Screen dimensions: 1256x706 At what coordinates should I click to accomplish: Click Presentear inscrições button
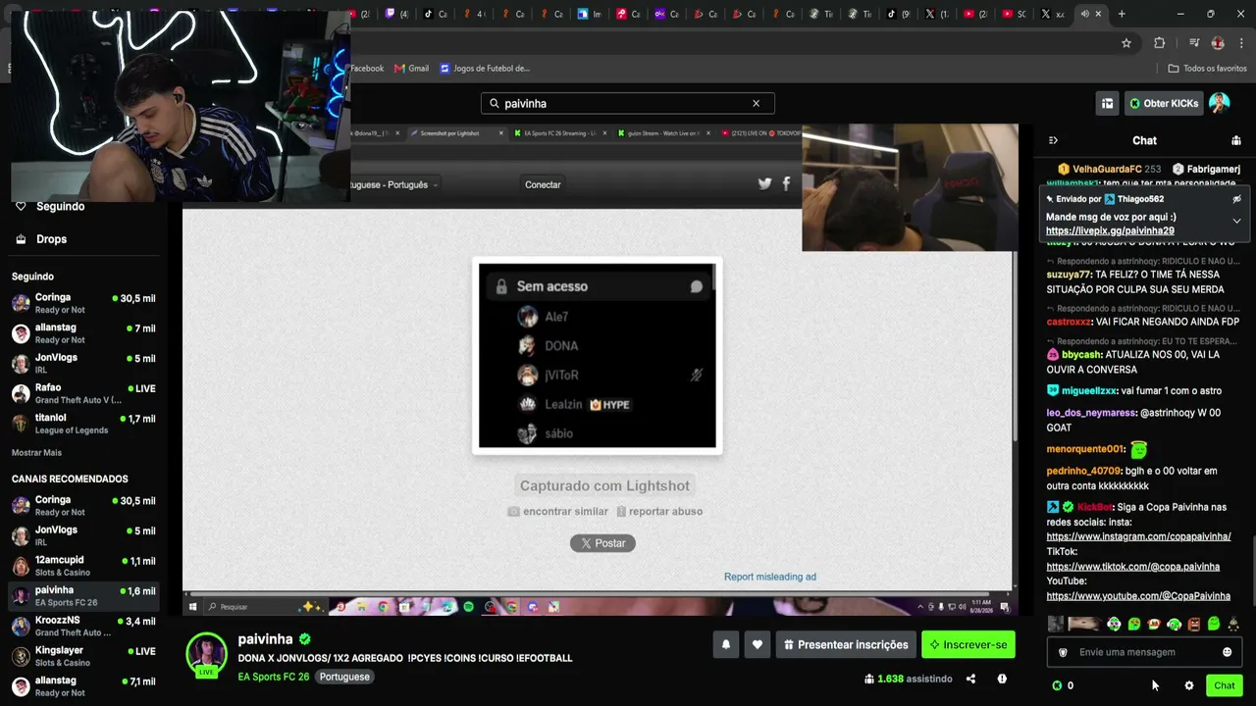tap(846, 644)
